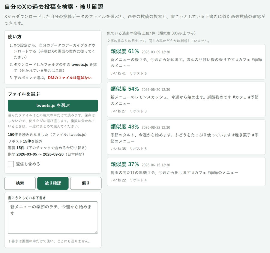This screenshot has height=253, width=270.
Task: Click the 'リポスト 3' count
Action: click(138, 111)
